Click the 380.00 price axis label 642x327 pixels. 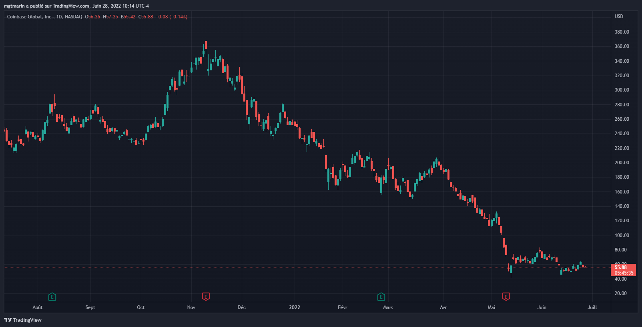point(622,32)
